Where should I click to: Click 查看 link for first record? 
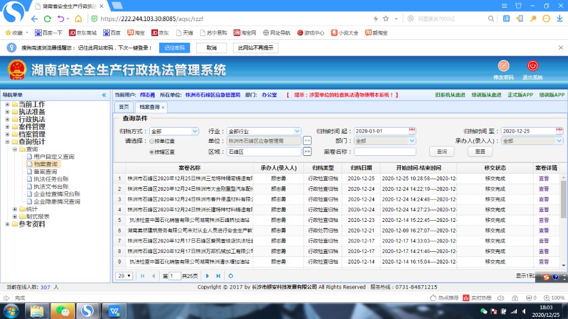(x=543, y=179)
